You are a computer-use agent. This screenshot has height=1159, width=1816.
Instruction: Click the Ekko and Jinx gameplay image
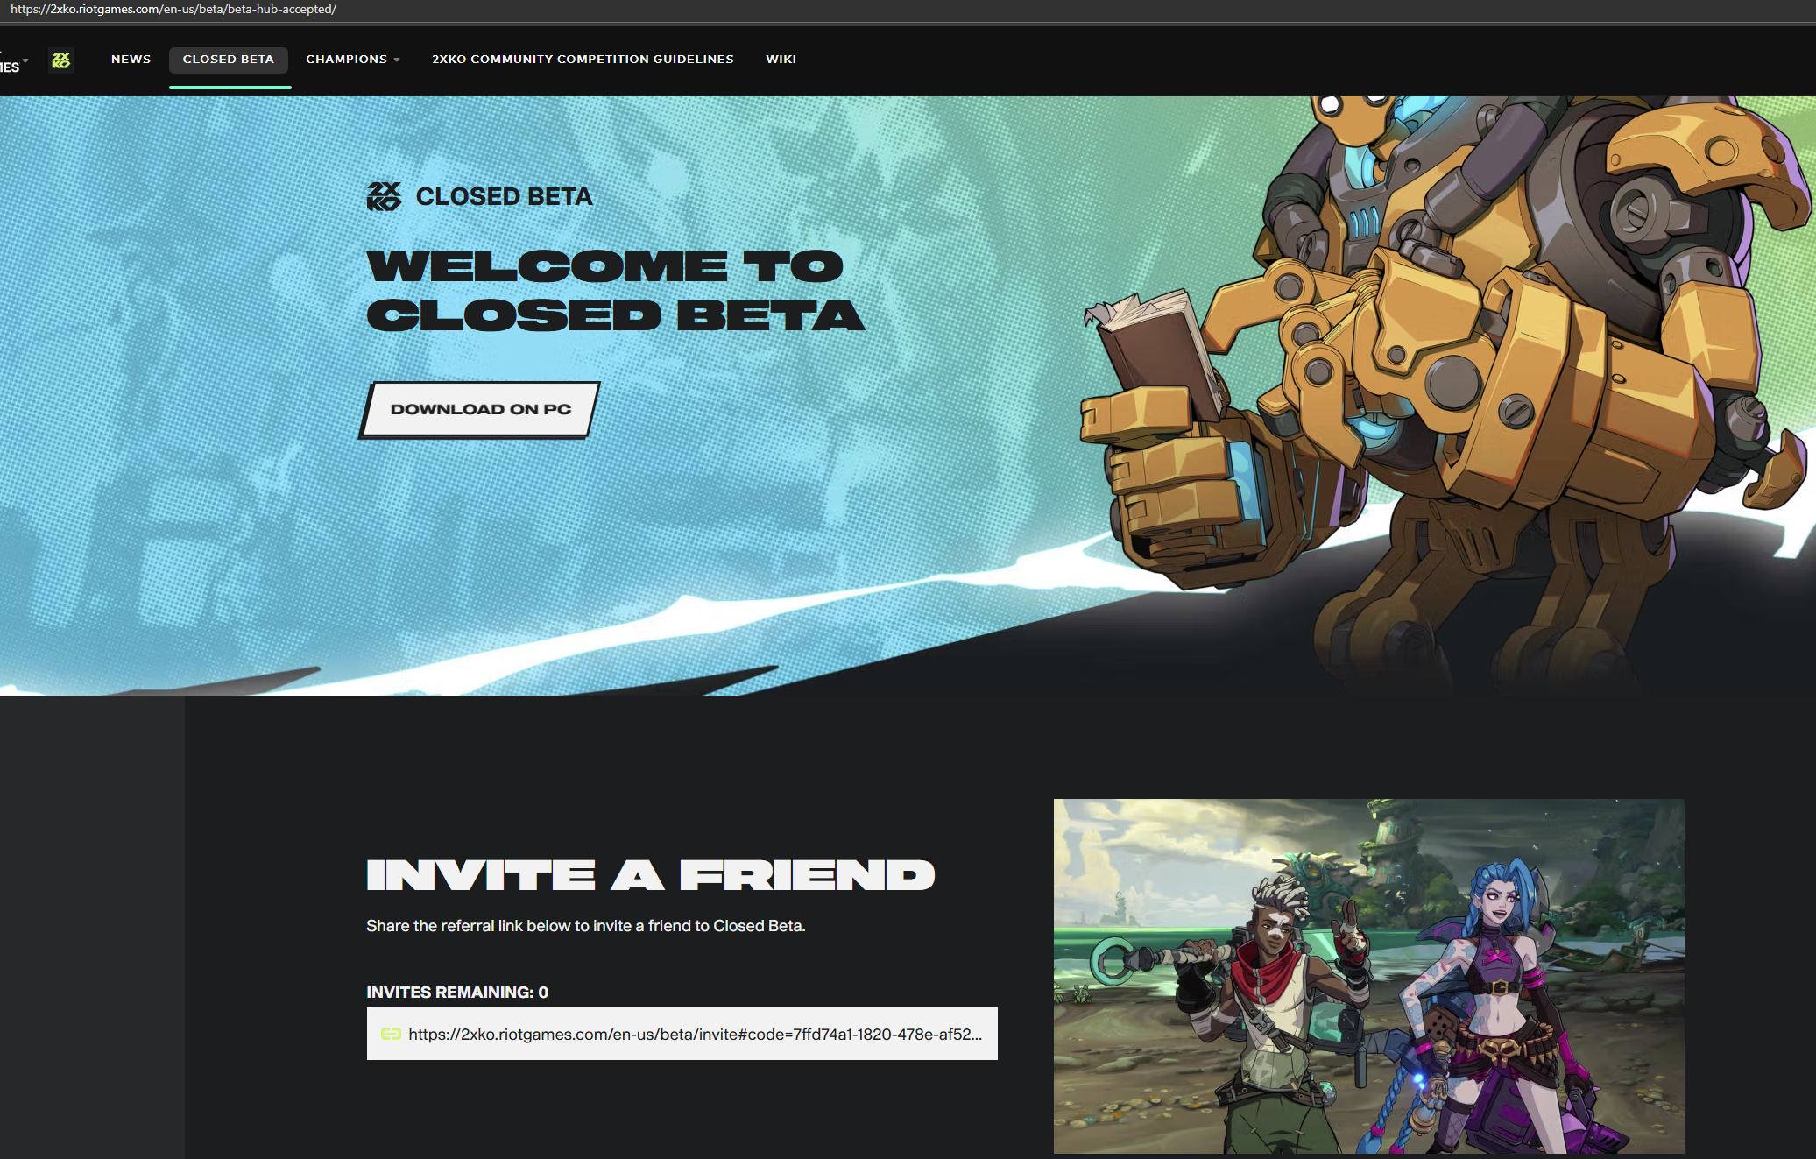point(1367,975)
